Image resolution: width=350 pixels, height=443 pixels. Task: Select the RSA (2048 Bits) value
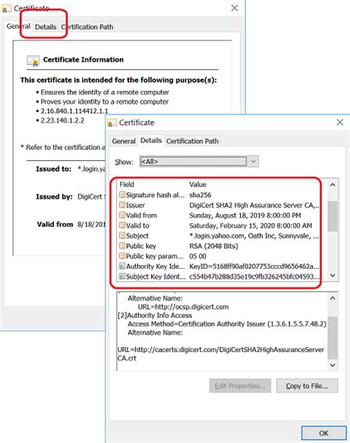[x=213, y=246]
